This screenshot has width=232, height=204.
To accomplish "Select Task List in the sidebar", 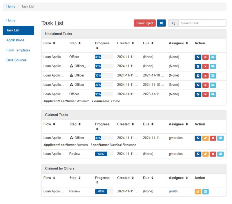I will click(x=19, y=30).
